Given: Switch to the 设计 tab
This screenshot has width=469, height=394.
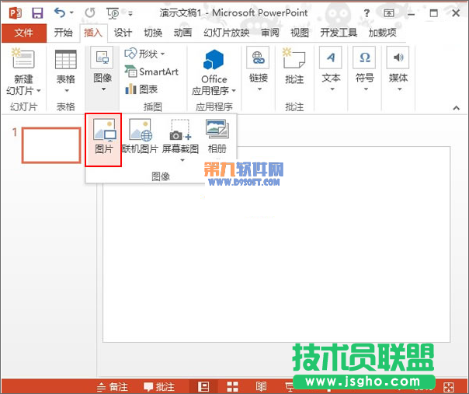Looking at the screenshot, I should click(123, 33).
